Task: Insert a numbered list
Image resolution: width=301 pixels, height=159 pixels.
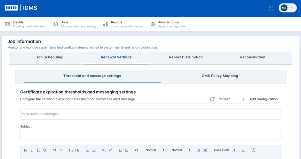Action: tap(87, 150)
